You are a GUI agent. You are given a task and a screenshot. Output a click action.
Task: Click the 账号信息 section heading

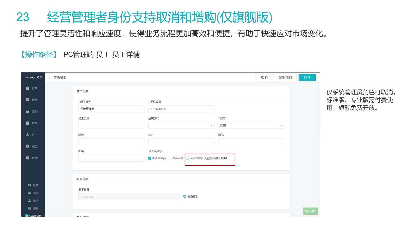[x=83, y=179]
